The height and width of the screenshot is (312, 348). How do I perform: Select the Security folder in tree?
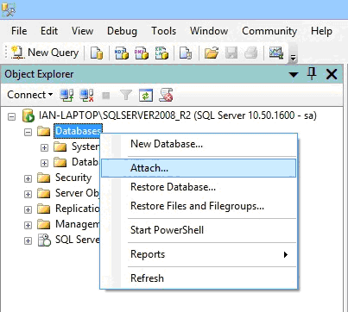pyautogui.click(x=73, y=178)
